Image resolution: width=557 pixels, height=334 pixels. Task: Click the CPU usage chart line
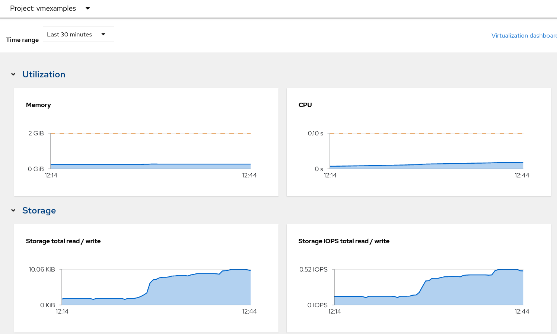tap(428, 164)
